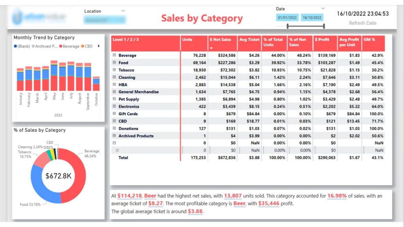Expand the Tobacco category row
Image resolution: width=404 pixels, height=227 pixels.
[x=114, y=70]
